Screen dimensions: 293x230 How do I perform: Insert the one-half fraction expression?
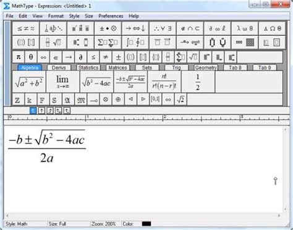pyautogui.click(x=198, y=82)
